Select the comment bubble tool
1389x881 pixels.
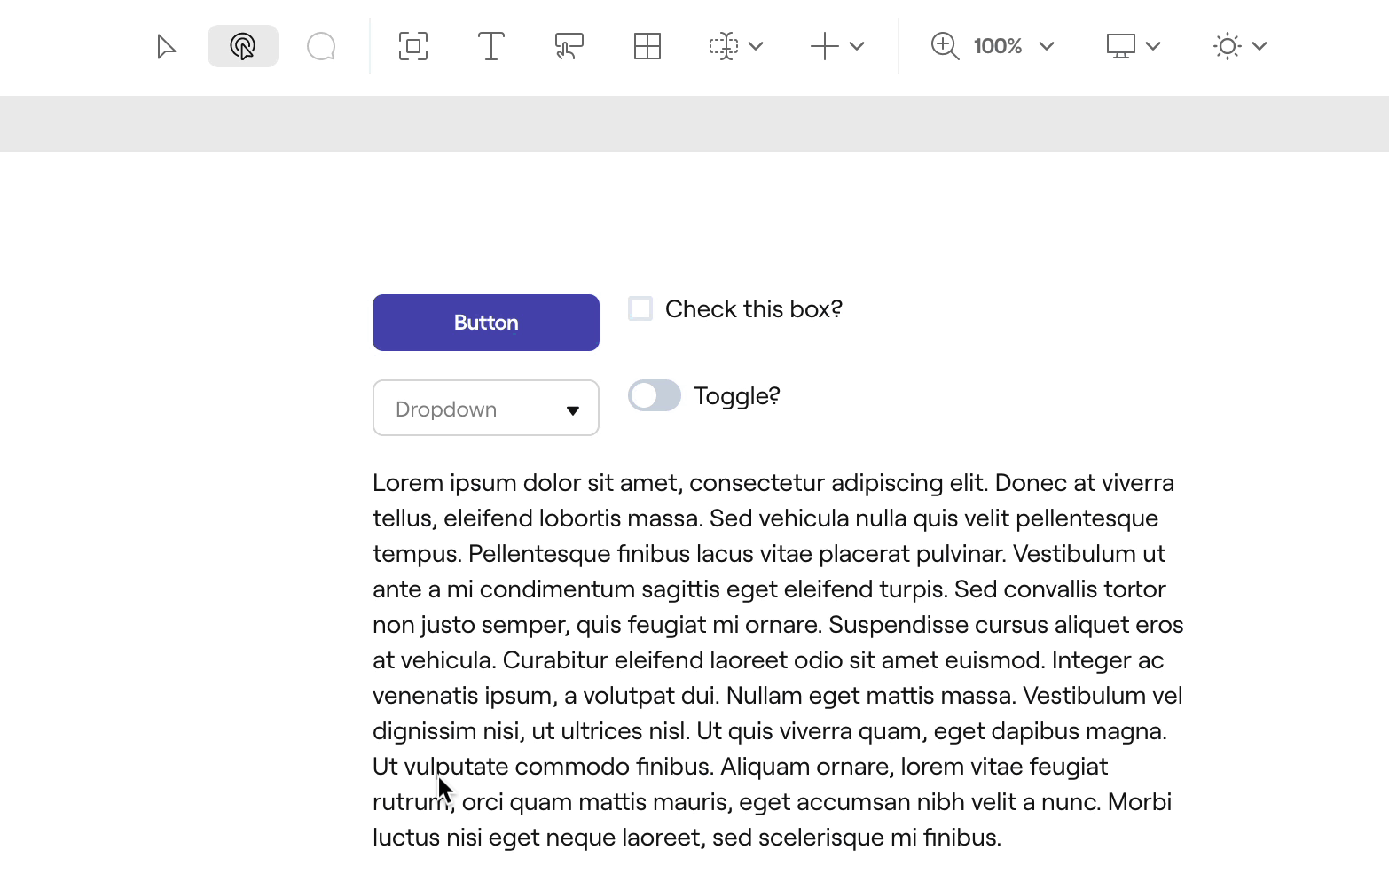pos(321,46)
